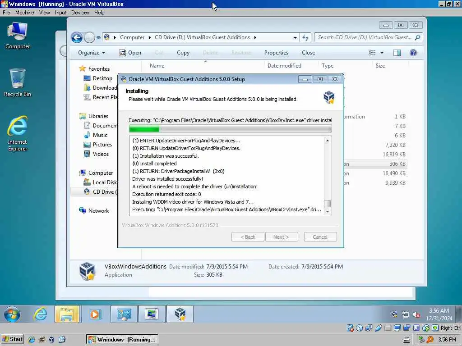Click the muted volume tray icon
Image resolution: width=462 pixels, height=346 pixels.
tap(416, 315)
